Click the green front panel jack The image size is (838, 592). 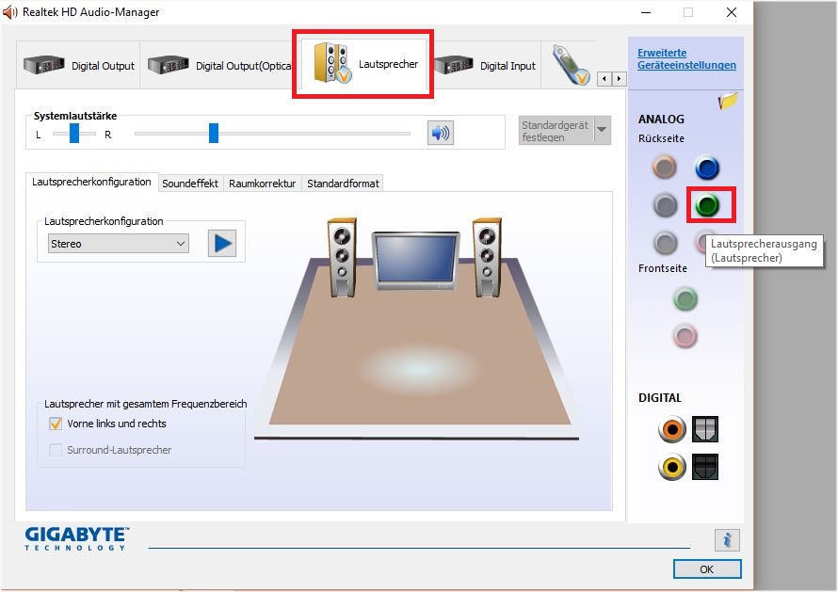click(x=685, y=298)
